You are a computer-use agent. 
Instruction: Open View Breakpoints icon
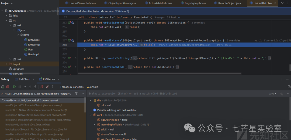coord(42,87)
